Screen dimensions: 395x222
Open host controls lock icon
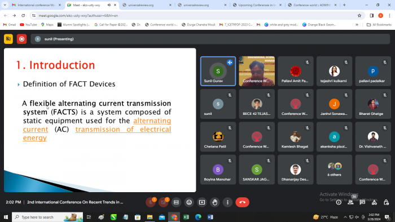[x=386, y=202]
